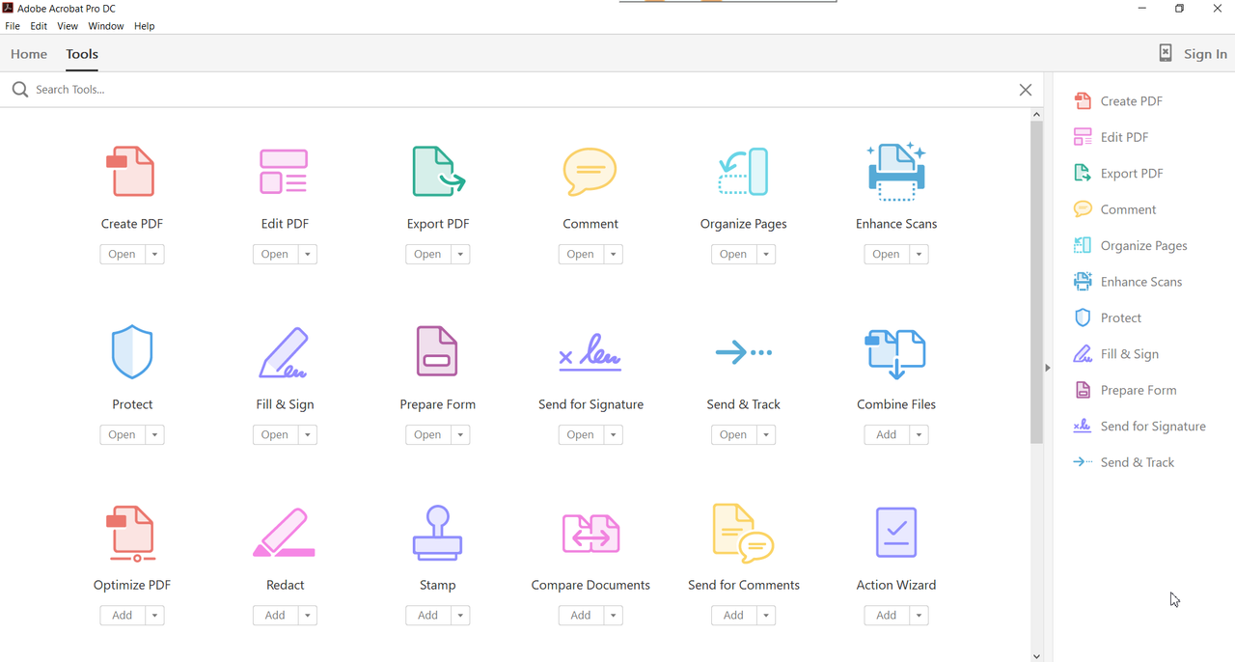Select Tools tab
This screenshot has height=662, width=1235.
tap(82, 54)
